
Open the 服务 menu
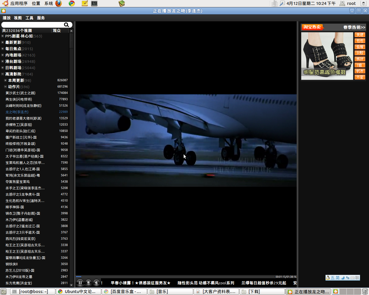pos(41,18)
